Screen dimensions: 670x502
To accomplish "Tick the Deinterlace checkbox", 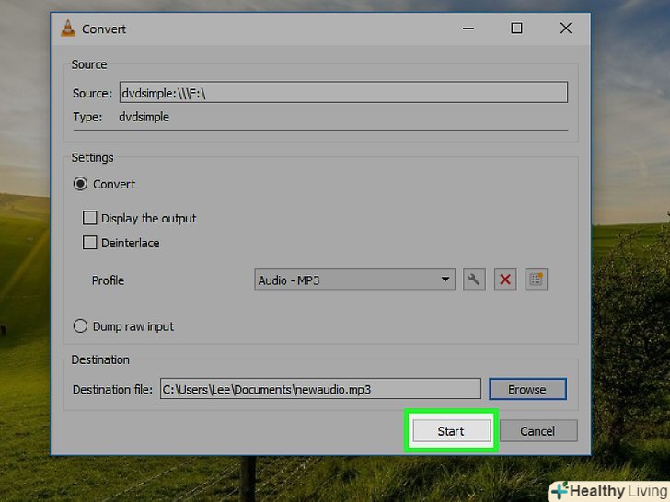I will pos(90,243).
